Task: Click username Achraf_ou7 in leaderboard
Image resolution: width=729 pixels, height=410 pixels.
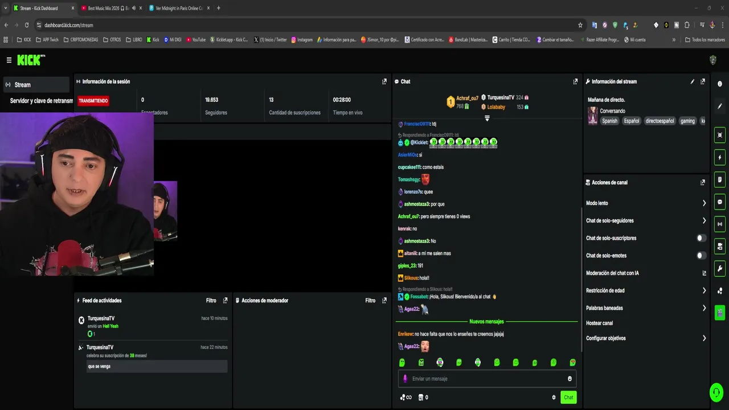Action: pos(467,99)
